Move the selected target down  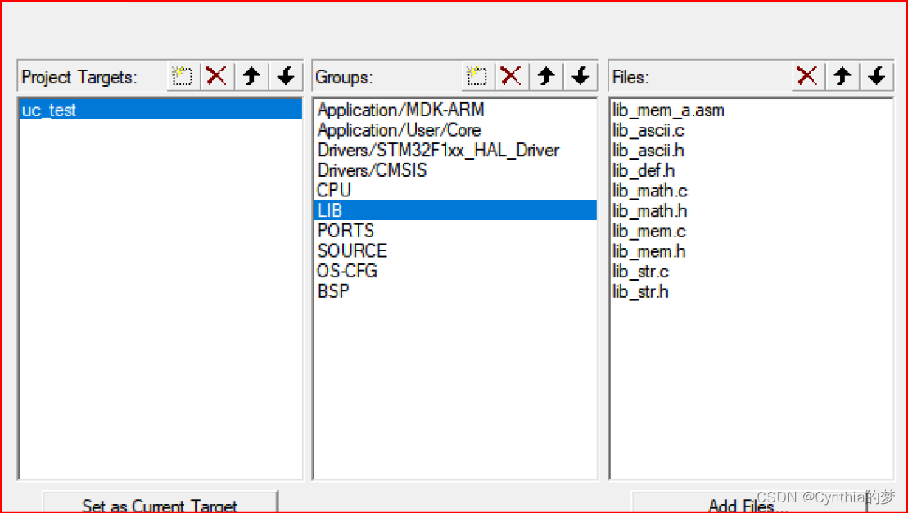coord(285,76)
